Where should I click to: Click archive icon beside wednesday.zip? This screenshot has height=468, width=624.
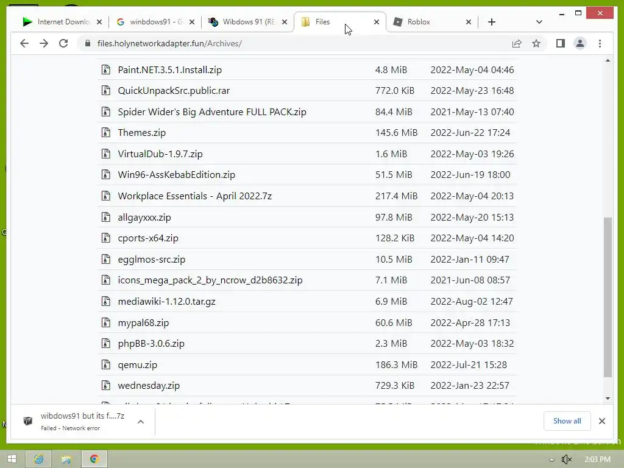pyautogui.click(x=105, y=385)
